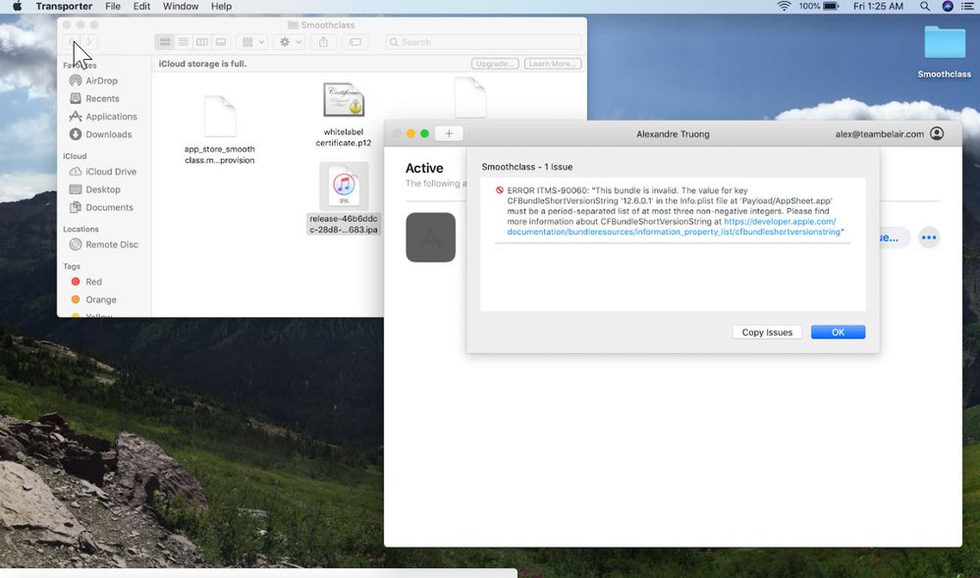Select Desktop in Finder sidebar
Viewport: 980px width, 578px height.
[95, 189]
